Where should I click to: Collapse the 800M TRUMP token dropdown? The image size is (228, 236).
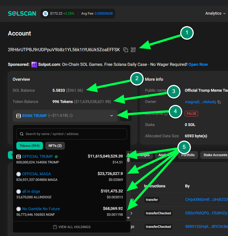[112, 116]
